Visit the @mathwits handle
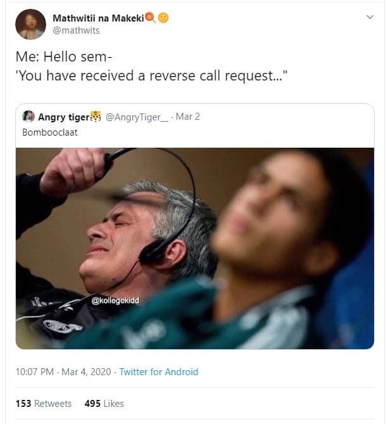388x424 pixels. pos(76,30)
